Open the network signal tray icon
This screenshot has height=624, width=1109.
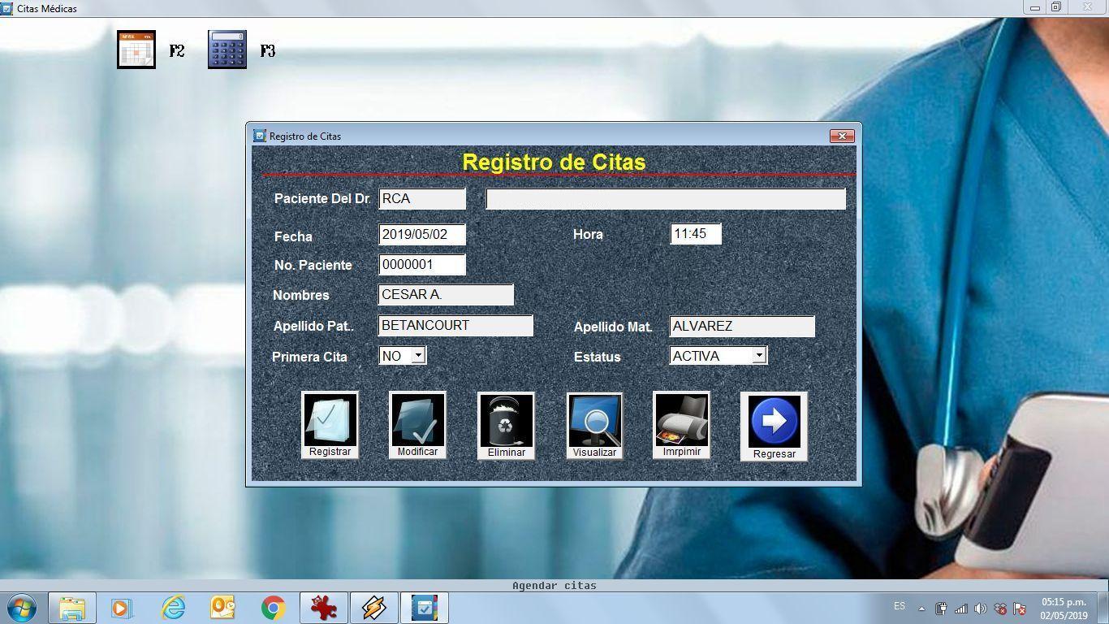961,608
